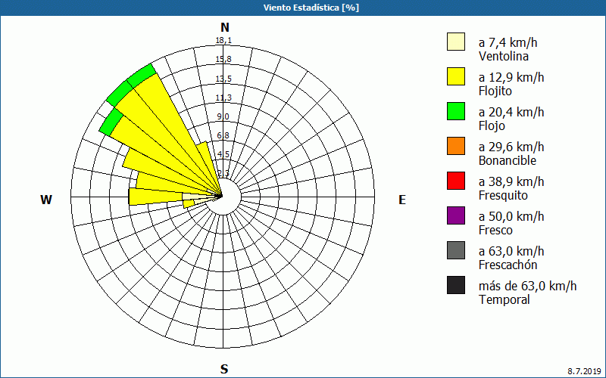Click the white center circle of the wind rose
The height and width of the screenshot is (378, 606).
[x=223, y=197]
